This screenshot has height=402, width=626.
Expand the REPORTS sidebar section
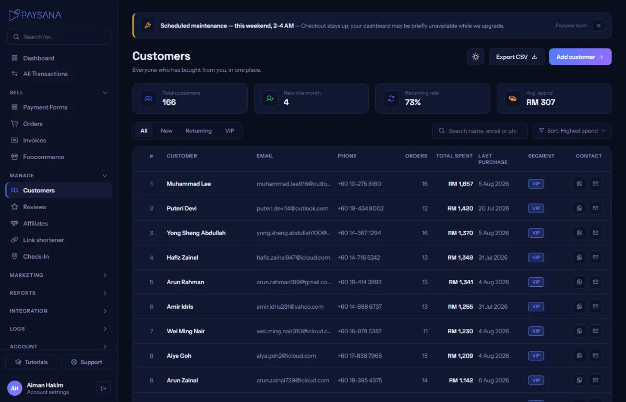58,293
